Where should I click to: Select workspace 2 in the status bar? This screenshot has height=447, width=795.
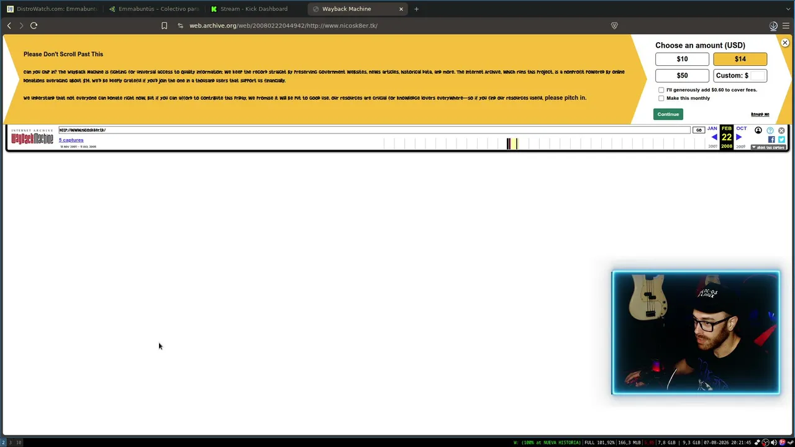point(3,443)
